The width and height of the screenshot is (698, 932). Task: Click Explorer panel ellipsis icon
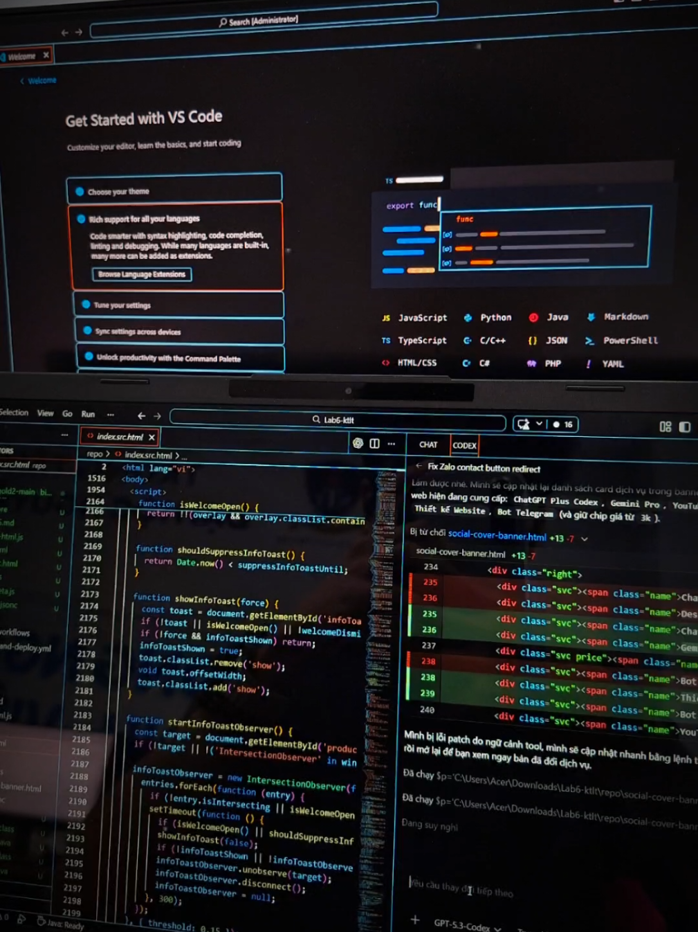point(65,435)
